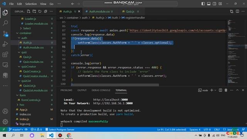Open QuizCreator.js in the file tree
The width and height of the screenshot is (247, 139).
32,71
